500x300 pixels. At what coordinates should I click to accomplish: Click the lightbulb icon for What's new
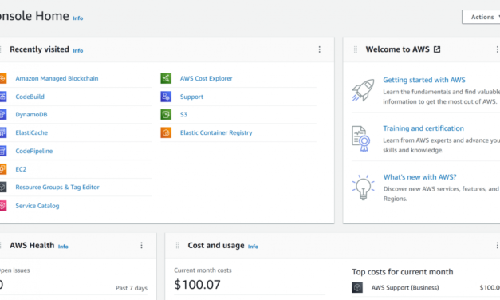[x=363, y=187]
